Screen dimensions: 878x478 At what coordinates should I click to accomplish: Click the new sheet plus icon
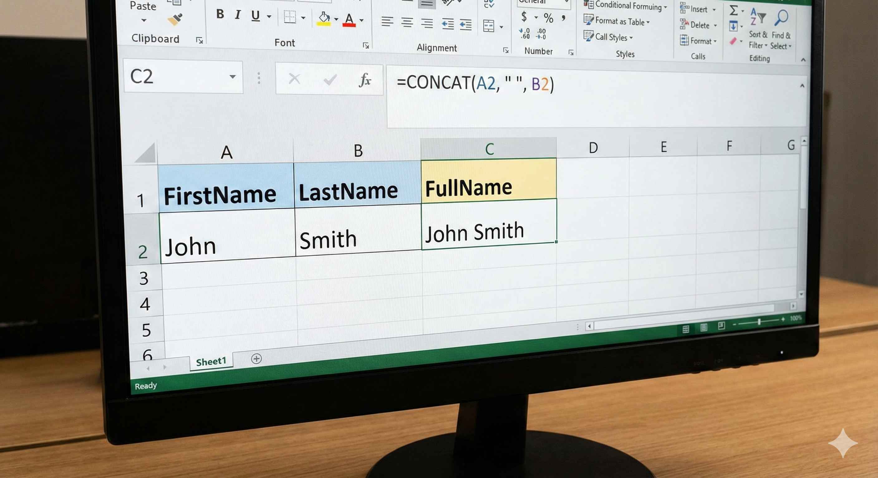pos(256,358)
